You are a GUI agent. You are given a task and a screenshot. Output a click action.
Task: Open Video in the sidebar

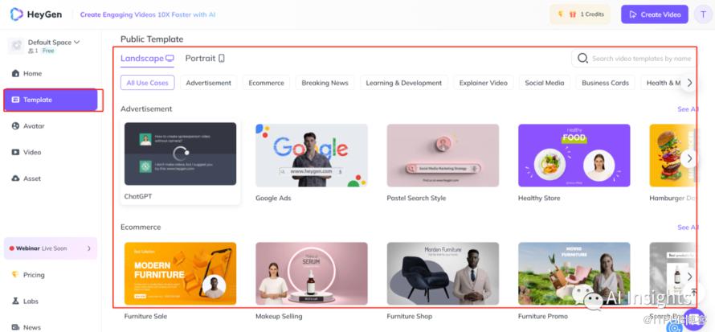[x=32, y=152]
